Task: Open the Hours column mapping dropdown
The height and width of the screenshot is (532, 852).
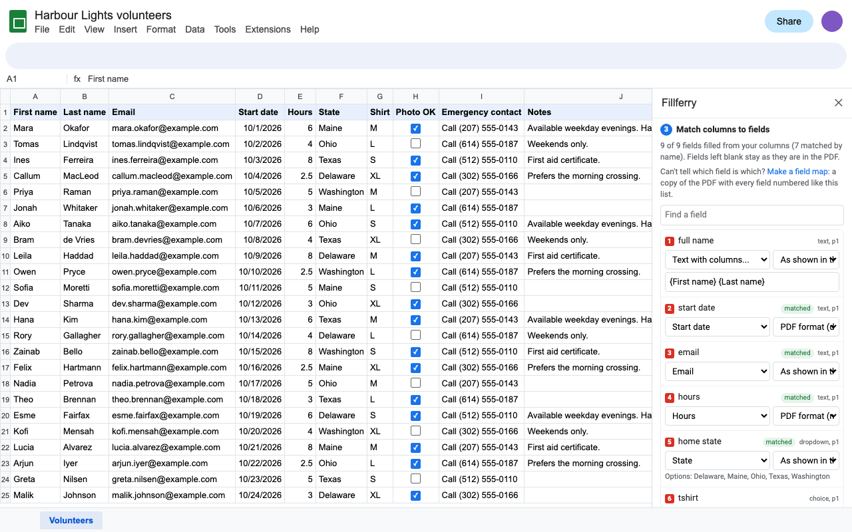Action: tap(718, 416)
